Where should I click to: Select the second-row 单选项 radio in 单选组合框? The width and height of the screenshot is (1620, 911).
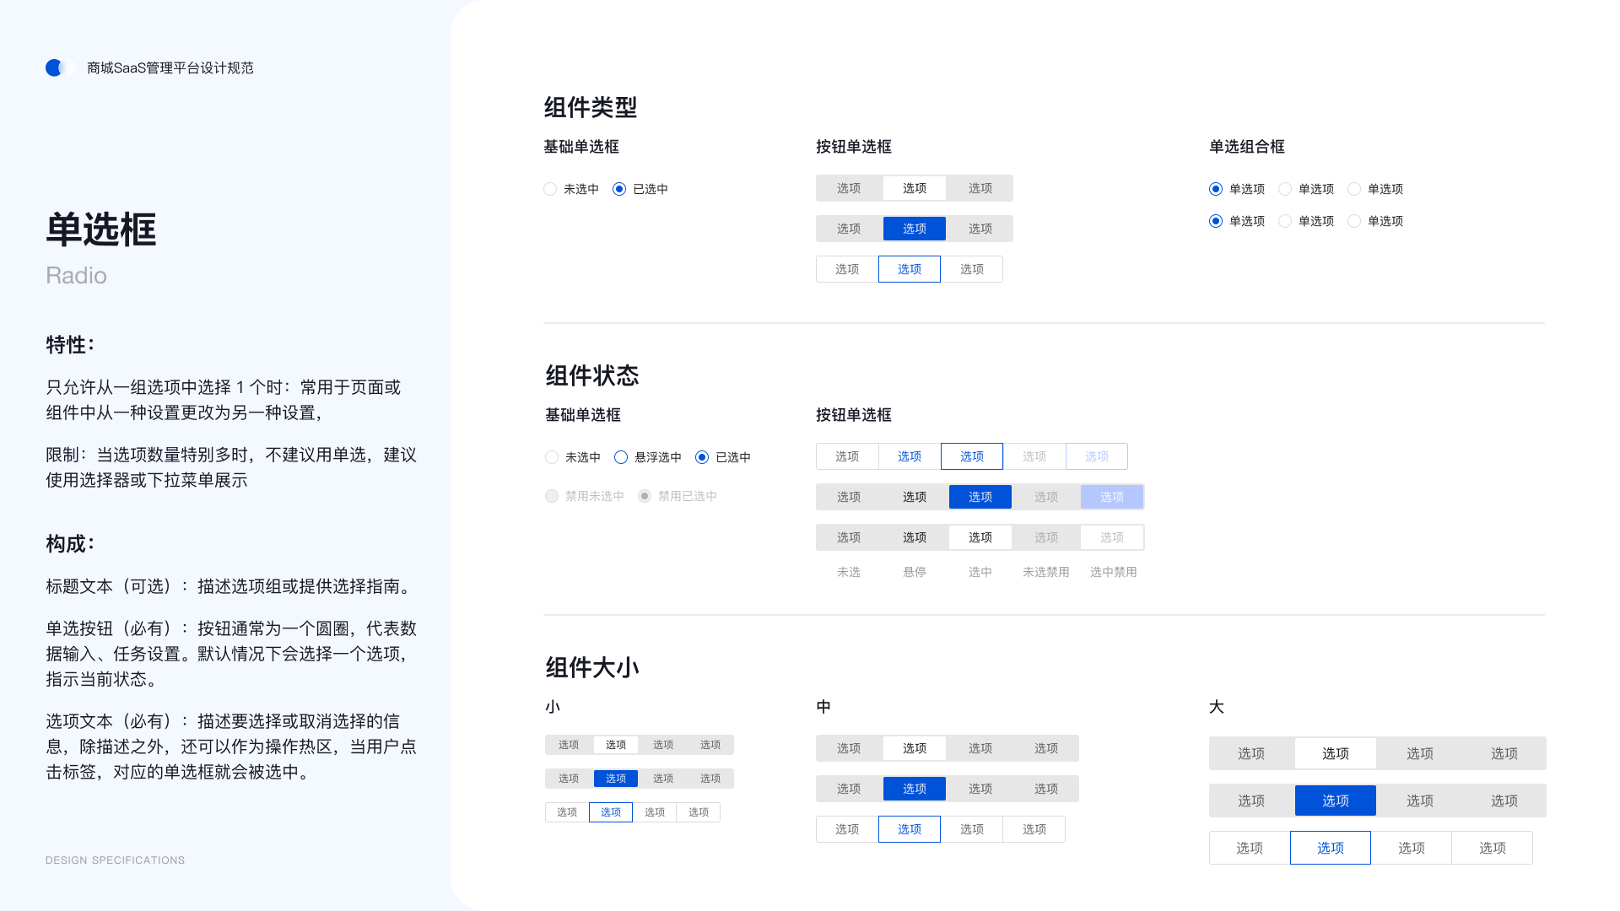1216,221
